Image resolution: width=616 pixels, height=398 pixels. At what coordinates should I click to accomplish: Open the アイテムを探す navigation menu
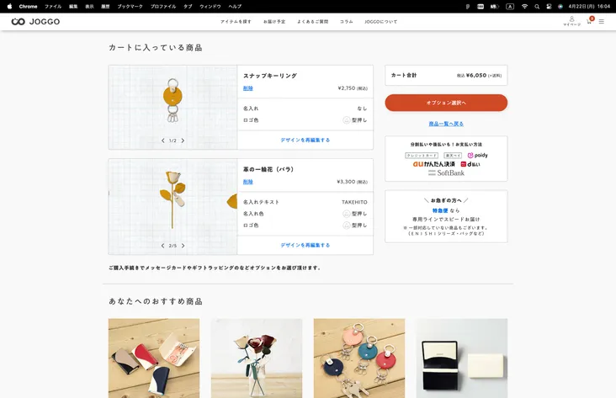(236, 21)
